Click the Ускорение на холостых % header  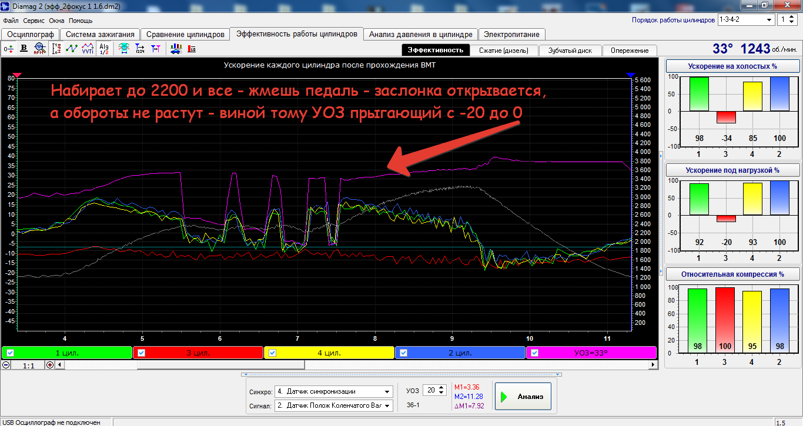click(732, 66)
